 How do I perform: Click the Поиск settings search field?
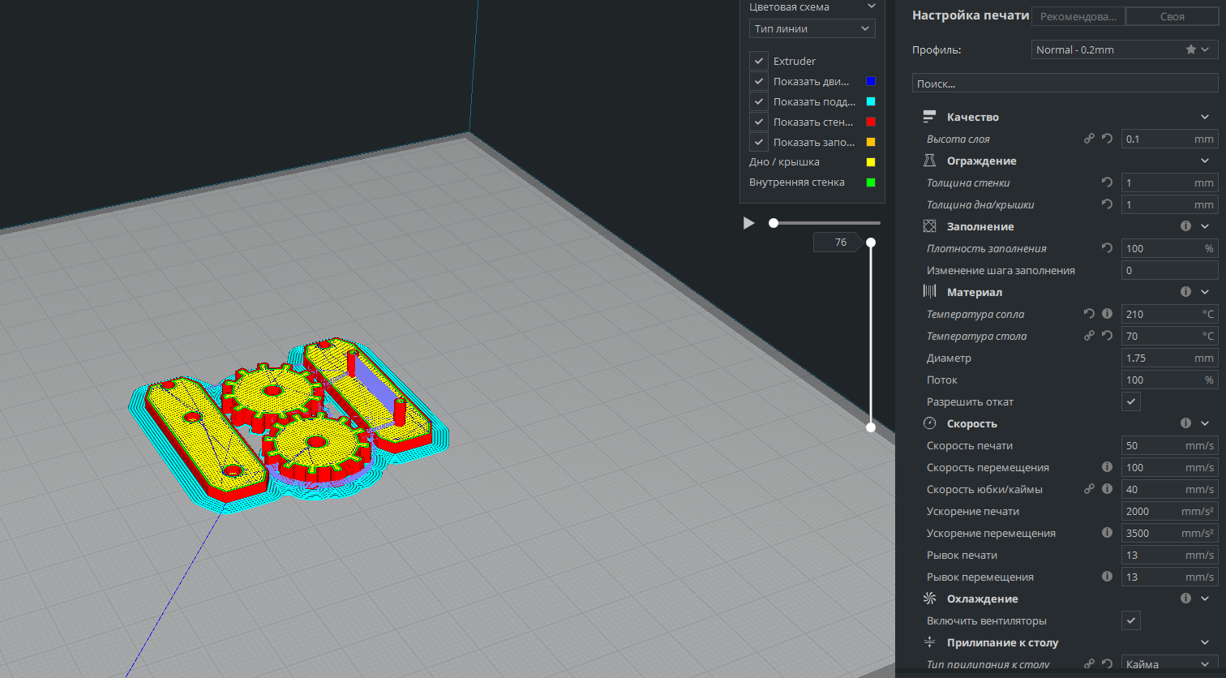(x=1065, y=84)
